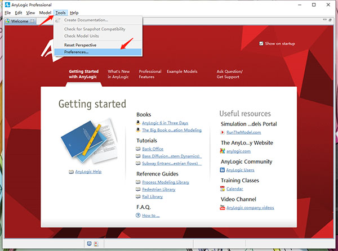338x251 pixels.
Task: Open the What's New in AnyLogic tab
Action: tap(118, 74)
